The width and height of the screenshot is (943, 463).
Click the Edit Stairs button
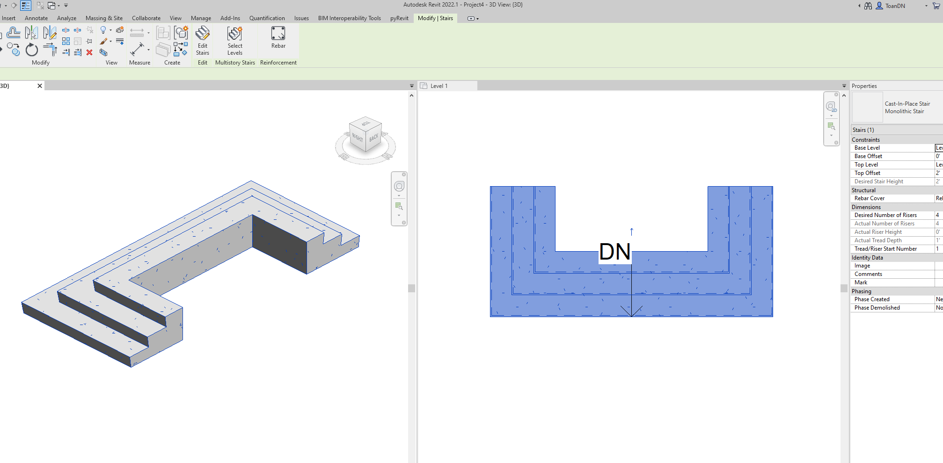point(202,41)
